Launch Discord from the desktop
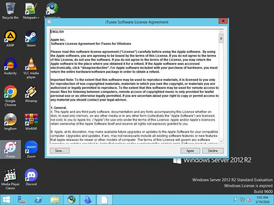Screen dimensions: 274x205 tap(31, 177)
